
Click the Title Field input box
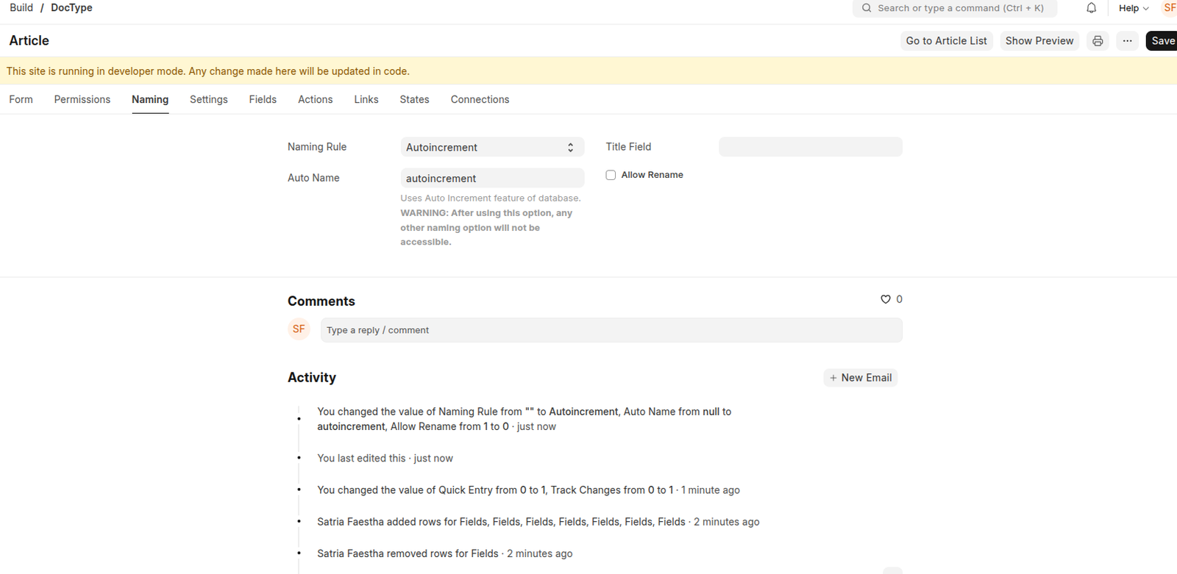pyautogui.click(x=810, y=147)
